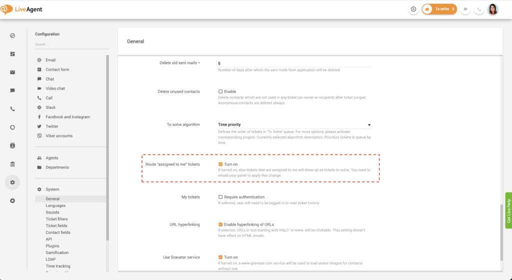Viewport: 512px width, 280px height.
Task: Expand the Agents configuration section
Action: coord(52,158)
